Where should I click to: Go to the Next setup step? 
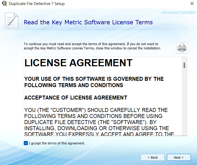click(x=179, y=157)
